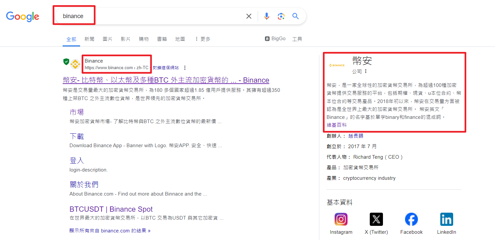
Task: Open the 下載 sitelink
Action: click(x=76, y=136)
